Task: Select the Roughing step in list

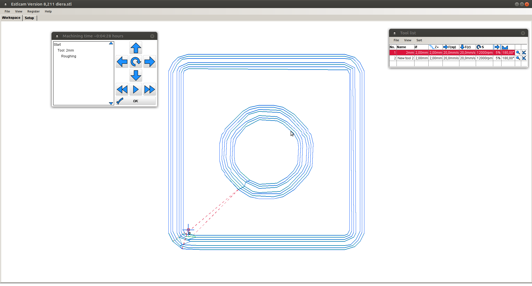Action: click(69, 56)
